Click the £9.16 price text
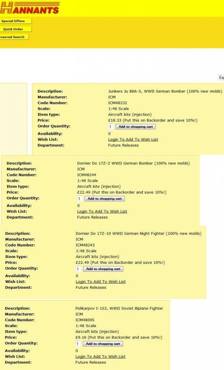Viewport: 224px width, 370px height. coord(81,337)
